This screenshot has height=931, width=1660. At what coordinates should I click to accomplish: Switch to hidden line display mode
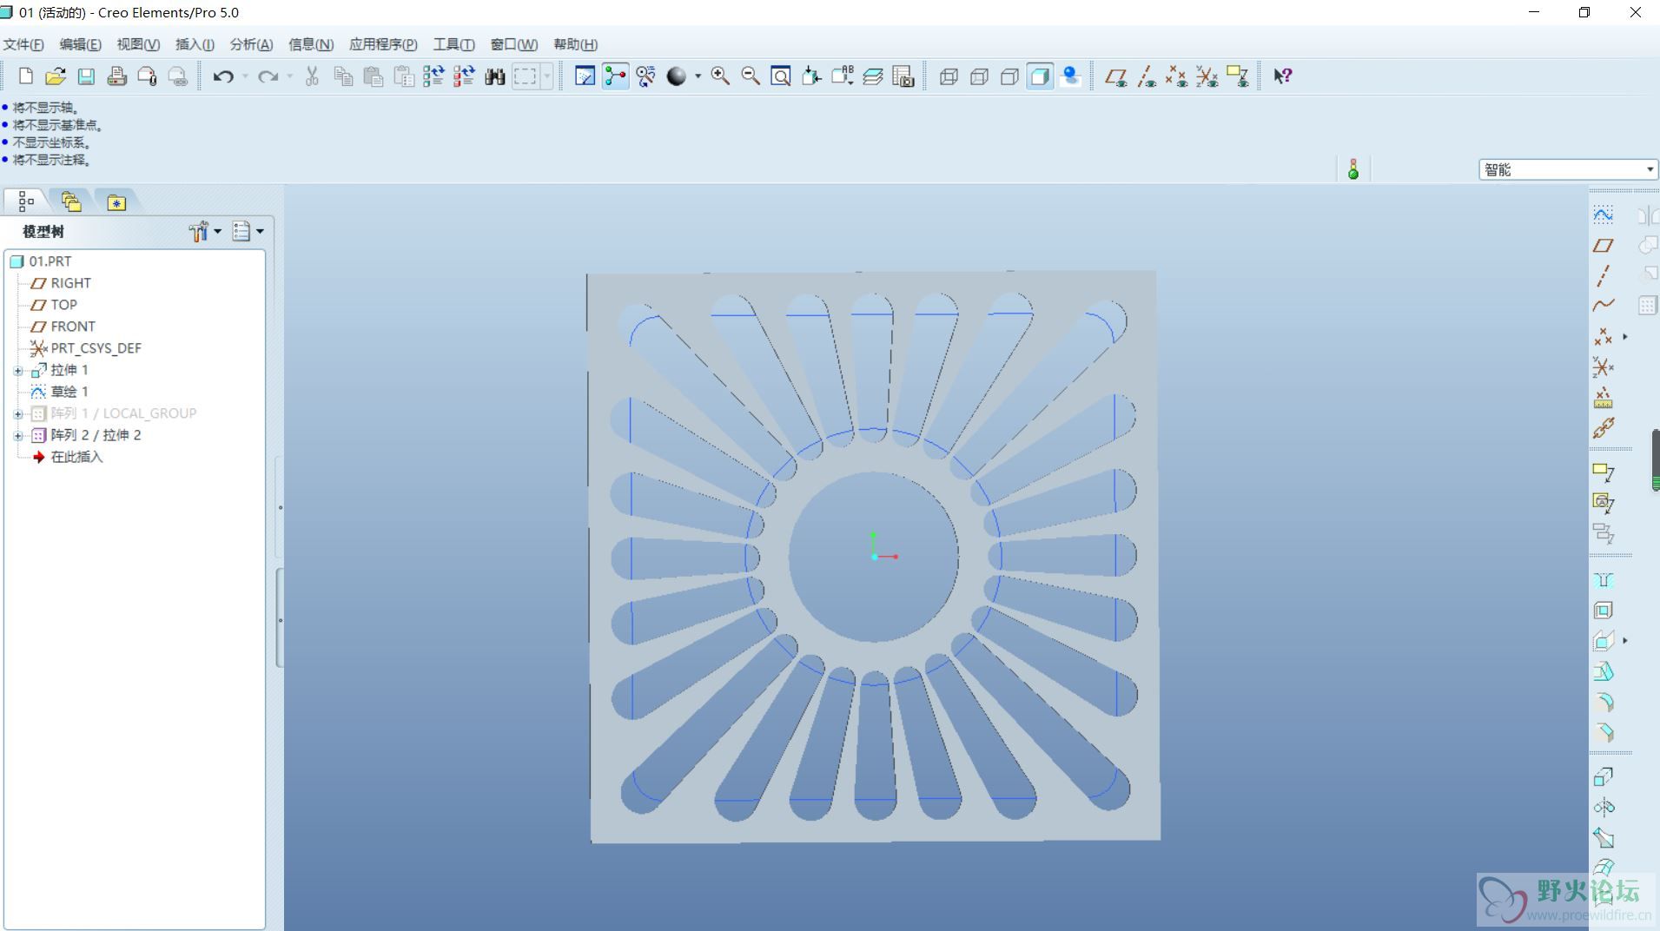[x=979, y=76]
